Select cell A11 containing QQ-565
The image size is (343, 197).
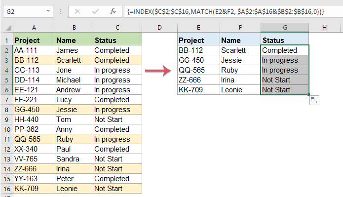click(34, 139)
